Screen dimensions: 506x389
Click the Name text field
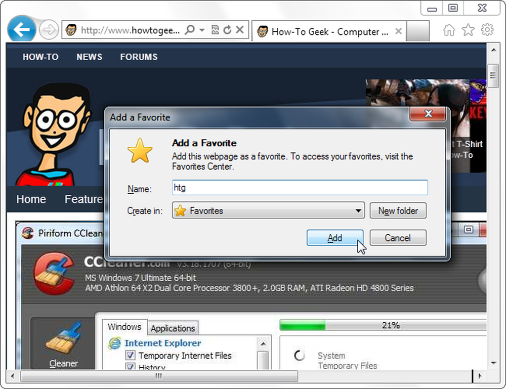[300, 187]
